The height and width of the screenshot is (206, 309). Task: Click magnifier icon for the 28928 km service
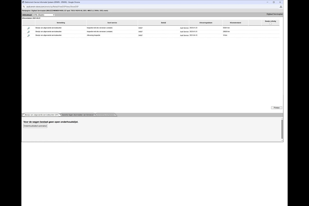click(29, 32)
